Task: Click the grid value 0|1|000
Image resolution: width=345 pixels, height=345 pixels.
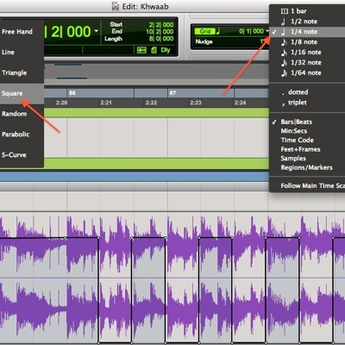Action: [251, 31]
